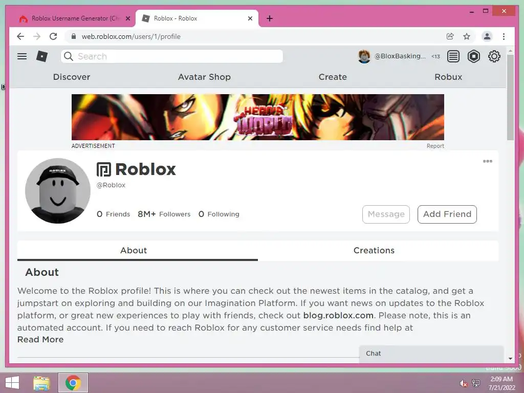Click the page scrollbar down arrow
The width and height of the screenshot is (524, 393).
coord(510,359)
